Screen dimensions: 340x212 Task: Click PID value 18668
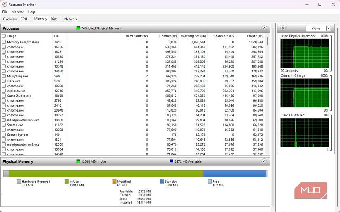tap(59, 96)
